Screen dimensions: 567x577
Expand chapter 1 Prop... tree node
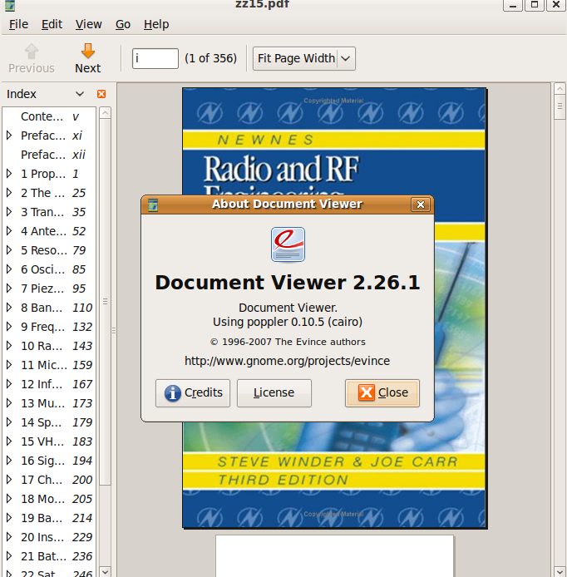pyautogui.click(x=10, y=174)
